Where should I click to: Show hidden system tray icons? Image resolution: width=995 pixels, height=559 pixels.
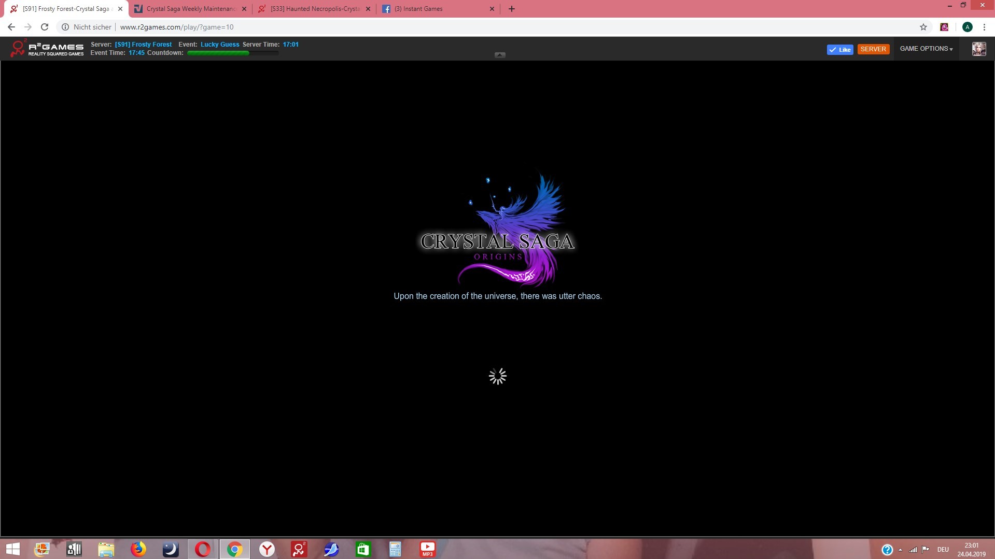click(x=900, y=550)
